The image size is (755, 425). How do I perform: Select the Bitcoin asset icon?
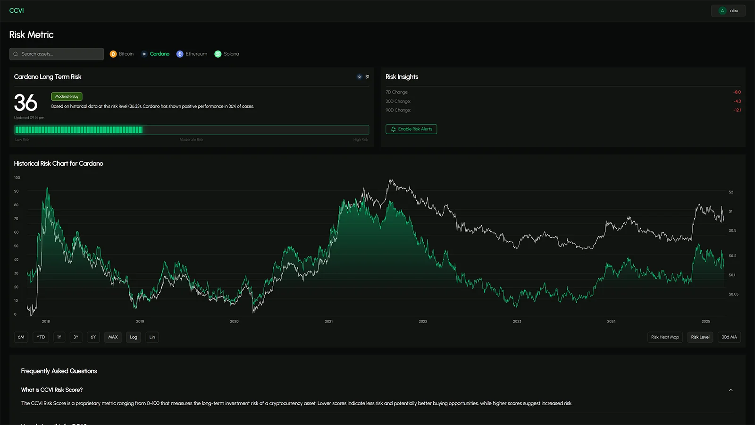coord(113,54)
